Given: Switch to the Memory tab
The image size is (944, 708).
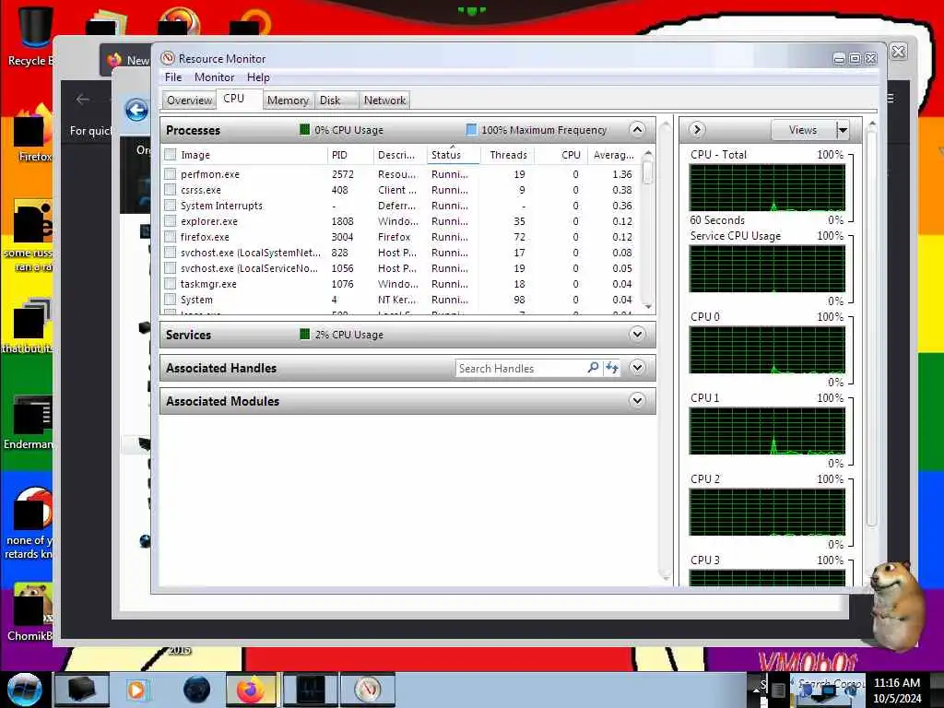Looking at the screenshot, I should point(288,100).
